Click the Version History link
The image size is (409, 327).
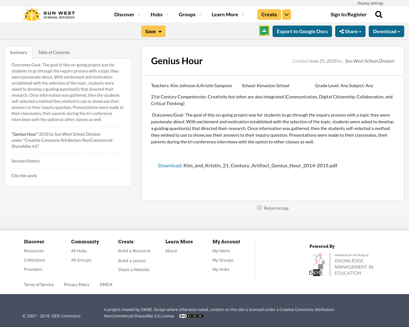[x=26, y=161]
